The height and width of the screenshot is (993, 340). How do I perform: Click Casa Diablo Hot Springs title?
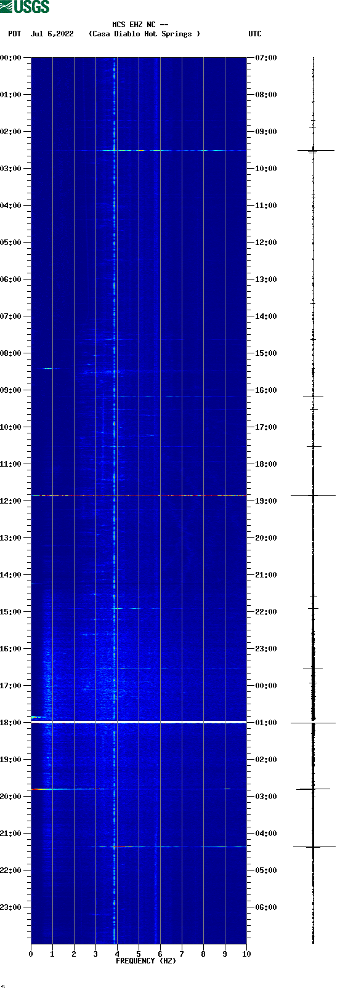pyautogui.click(x=145, y=34)
